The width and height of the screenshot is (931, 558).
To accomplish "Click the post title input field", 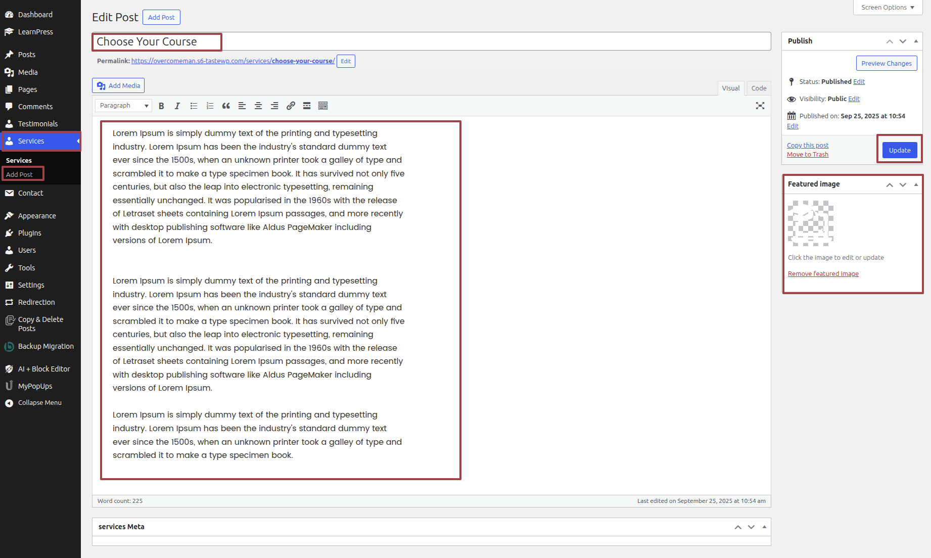I will [431, 41].
